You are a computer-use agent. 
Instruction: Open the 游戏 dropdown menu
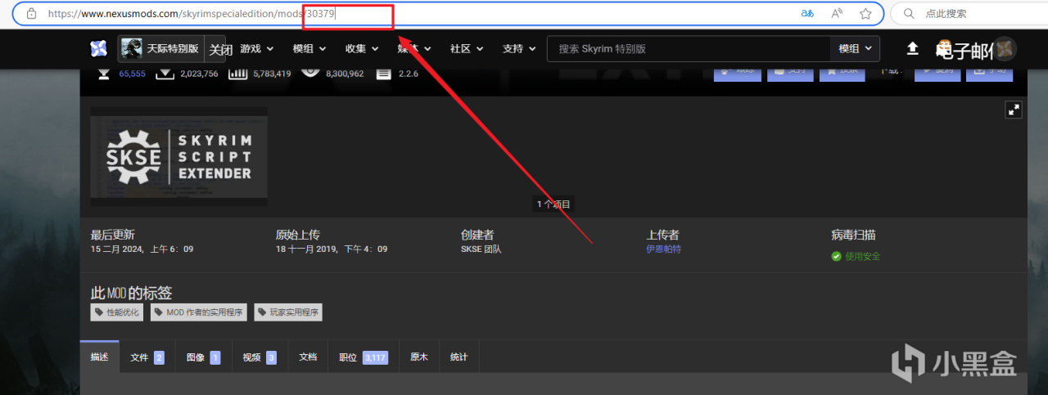(x=256, y=49)
